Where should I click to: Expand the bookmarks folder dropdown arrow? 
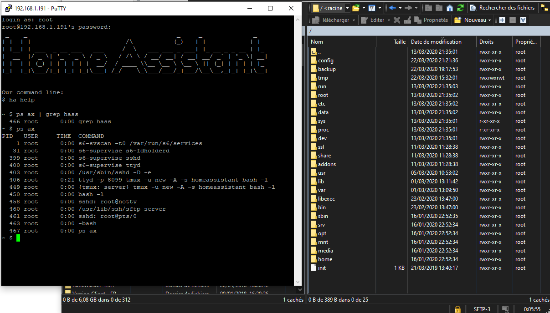363,8
